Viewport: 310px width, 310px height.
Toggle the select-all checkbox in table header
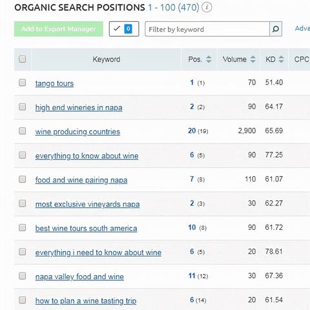22,59
